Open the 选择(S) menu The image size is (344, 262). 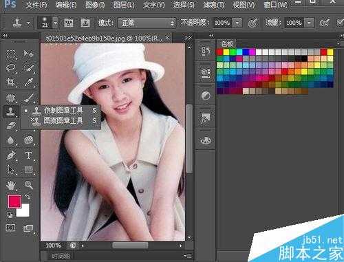point(184,5)
